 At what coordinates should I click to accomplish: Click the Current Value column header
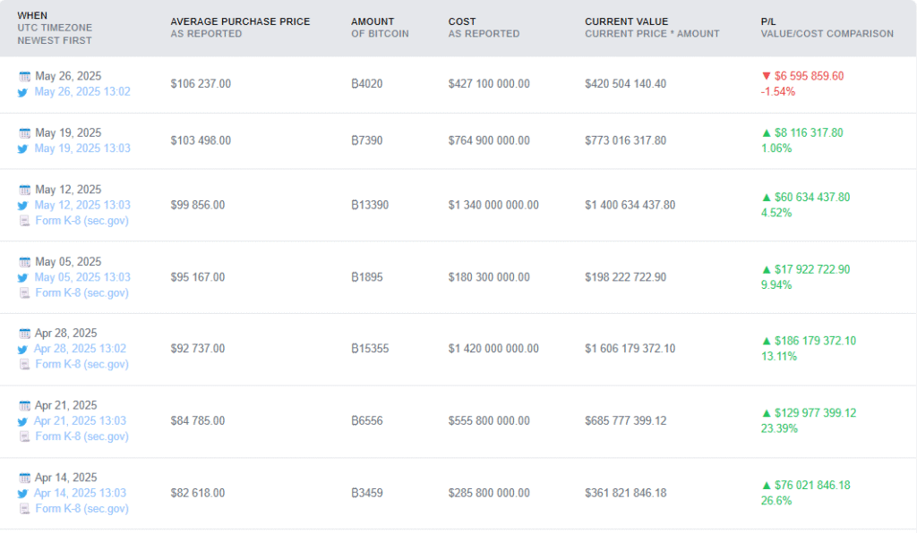click(x=626, y=21)
